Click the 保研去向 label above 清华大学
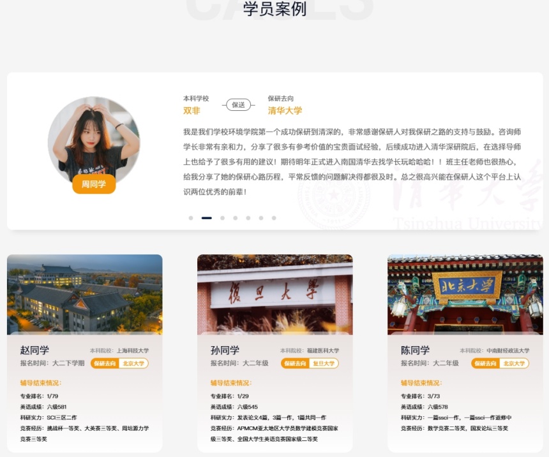Viewport: 549px width, 457px height. (x=281, y=99)
